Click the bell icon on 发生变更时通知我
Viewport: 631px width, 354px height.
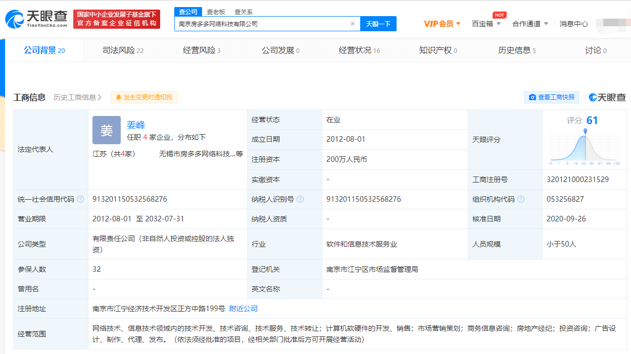pyautogui.click(x=118, y=97)
